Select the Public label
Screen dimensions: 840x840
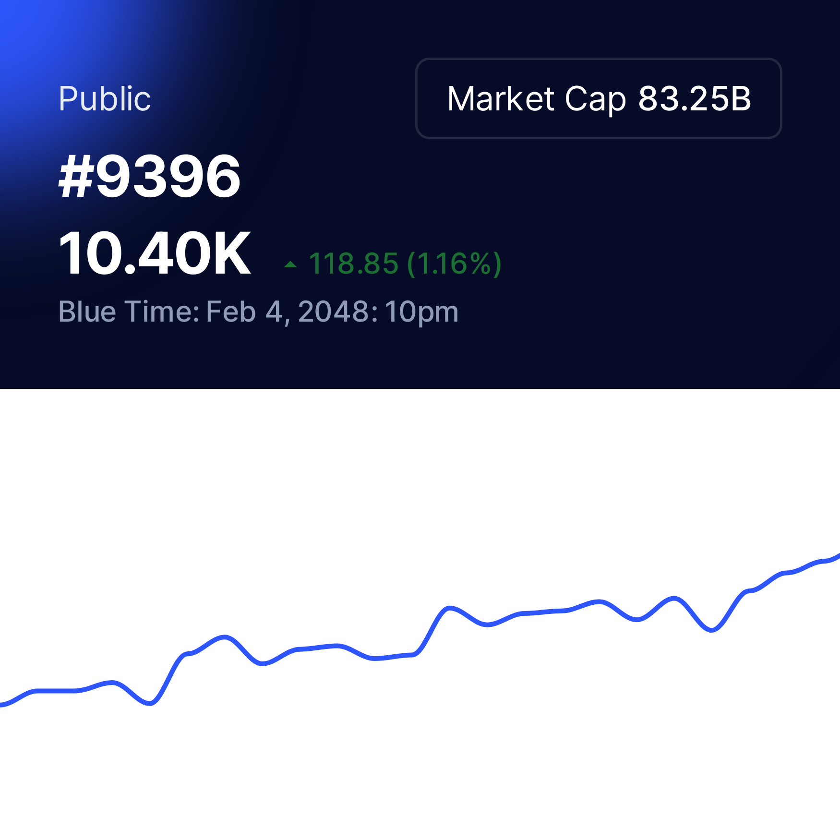(x=105, y=99)
